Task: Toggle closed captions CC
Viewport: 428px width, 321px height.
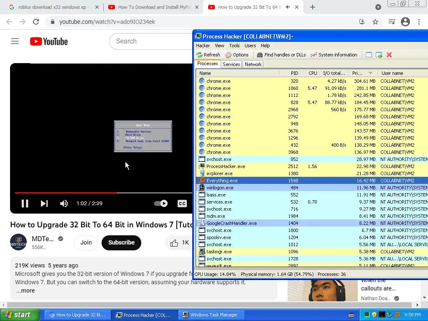Action: tap(182, 204)
